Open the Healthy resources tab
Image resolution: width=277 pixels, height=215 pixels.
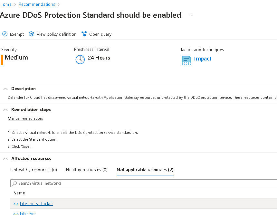click(x=86, y=170)
